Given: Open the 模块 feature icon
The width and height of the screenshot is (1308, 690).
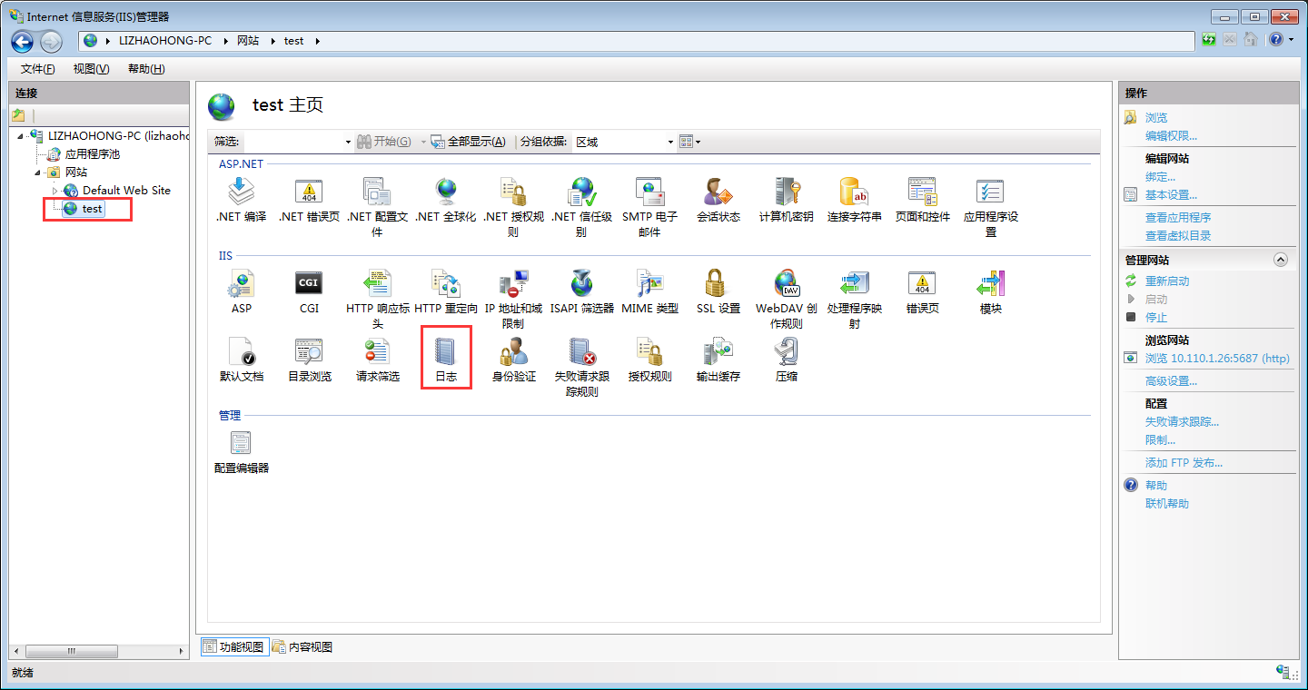Looking at the screenshot, I should 991,291.
